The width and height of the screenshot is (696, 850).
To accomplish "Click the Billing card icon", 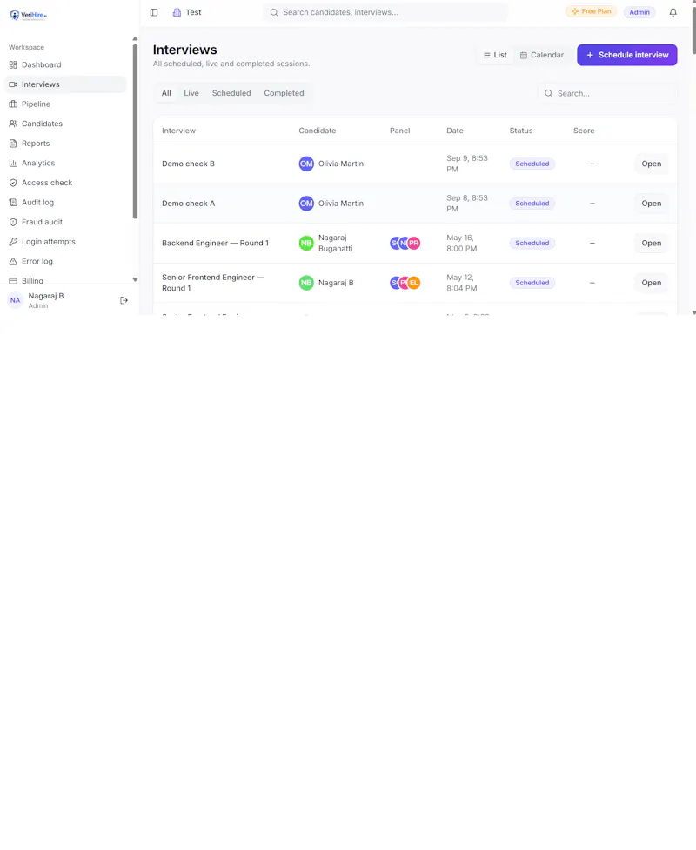I will click(13, 280).
